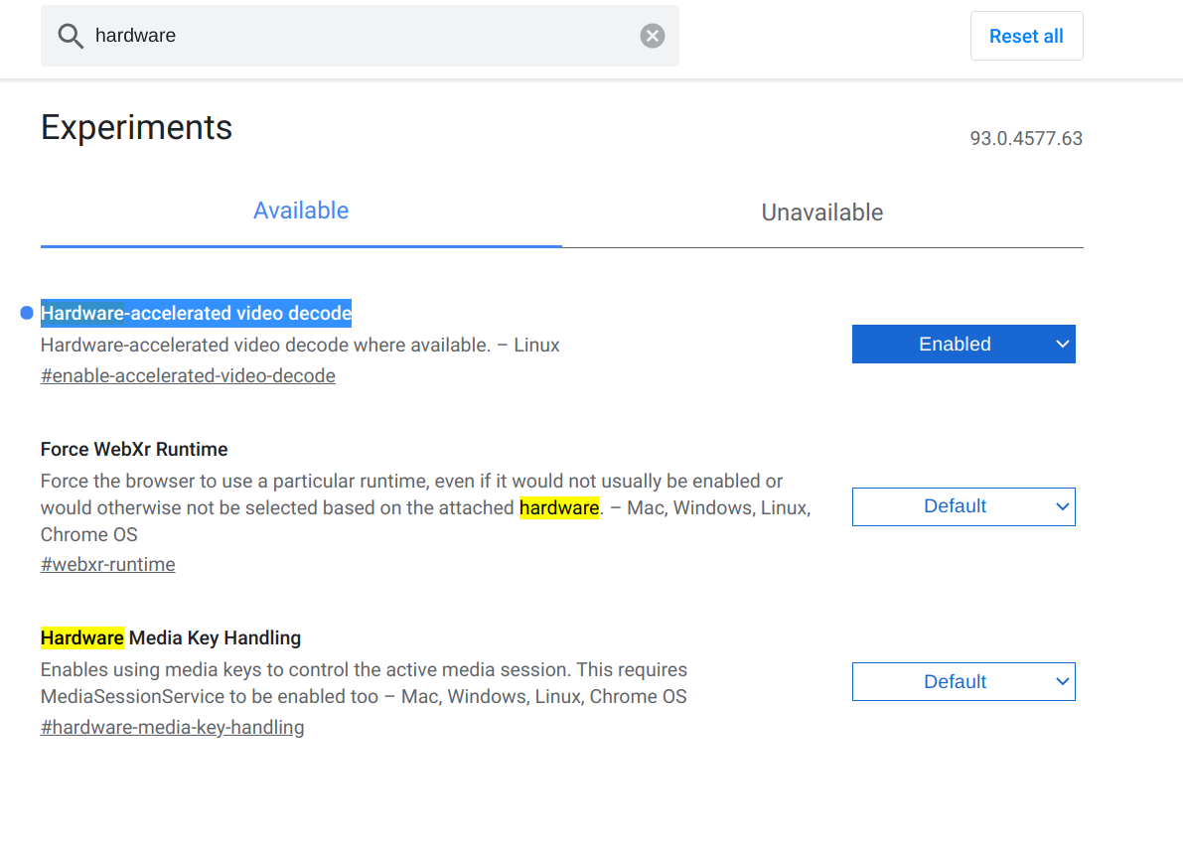1183x844 pixels.
Task: Click the Force WebXr Runtime heading
Action: 134,450
